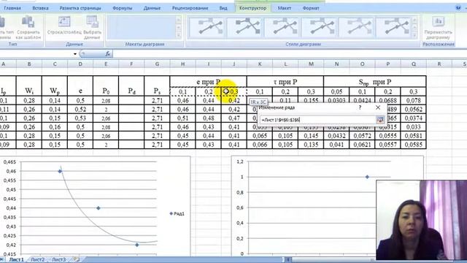Click the 'Sпр при P' header cell
467x263 pixels.
point(374,81)
